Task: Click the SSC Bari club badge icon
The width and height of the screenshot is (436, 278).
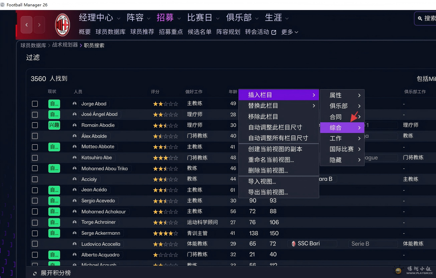Action: (x=294, y=244)
